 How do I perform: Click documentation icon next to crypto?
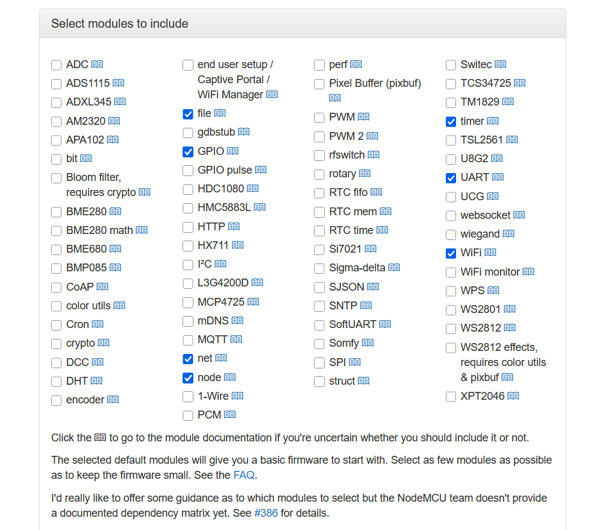click(x=104, y=343)
